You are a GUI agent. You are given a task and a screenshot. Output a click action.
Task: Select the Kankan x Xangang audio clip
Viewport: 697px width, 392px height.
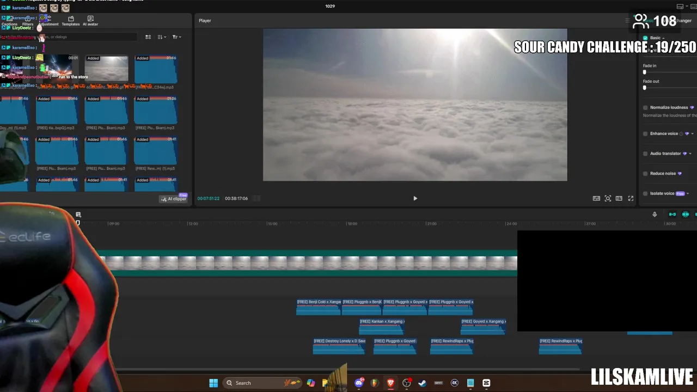point(382,327)
